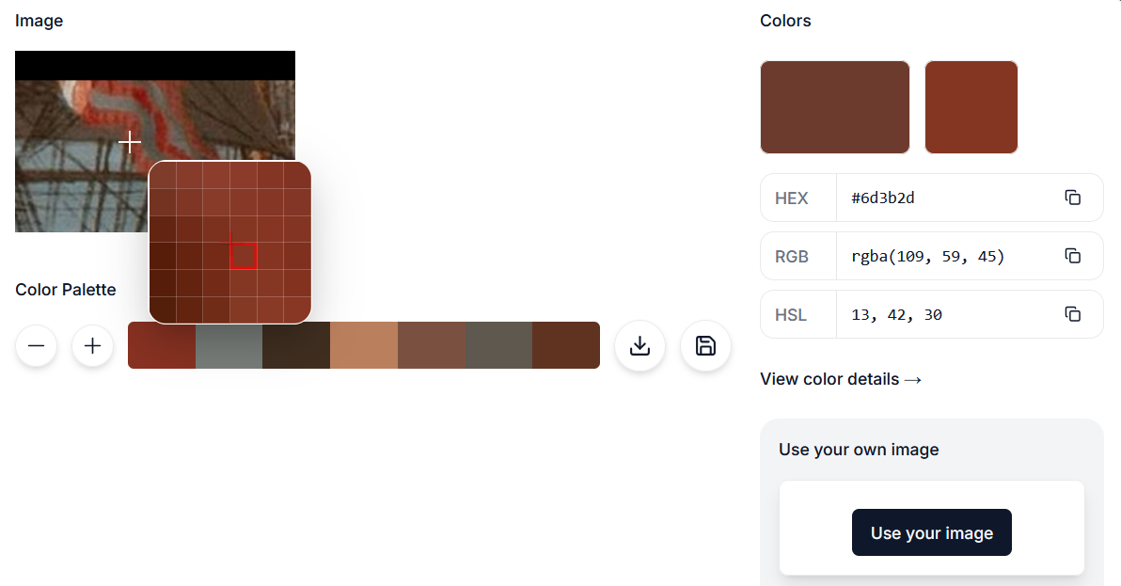Click the HEX value field
This screenshot has height=586, width=1121.
pyautogui.click(x=940, y=198)
